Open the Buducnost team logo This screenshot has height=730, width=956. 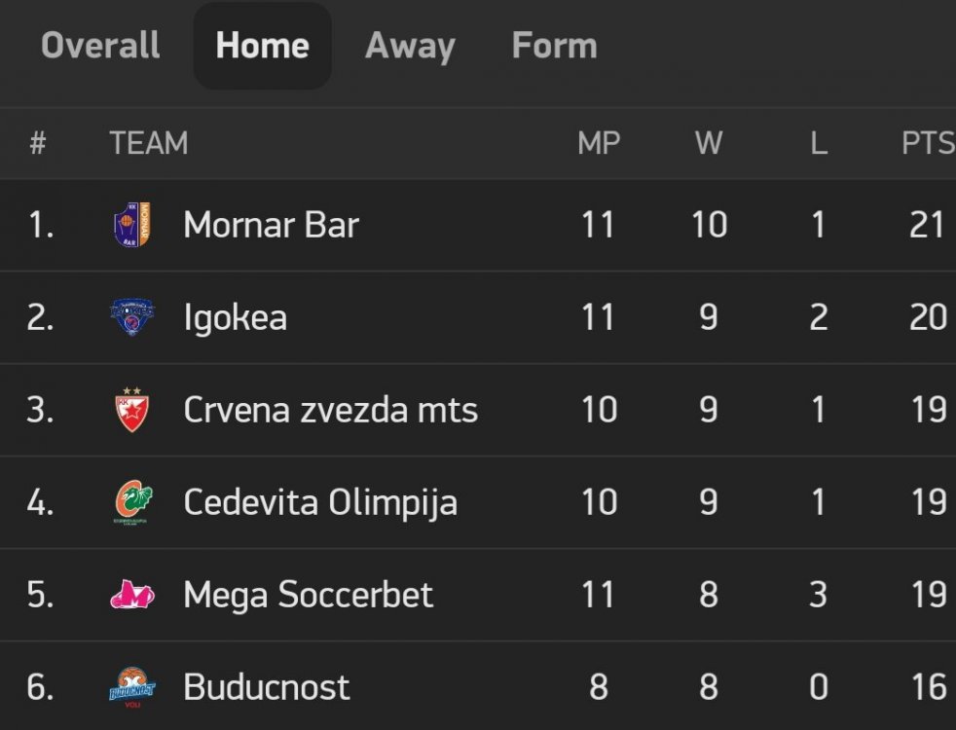click(x=131, y=687)
